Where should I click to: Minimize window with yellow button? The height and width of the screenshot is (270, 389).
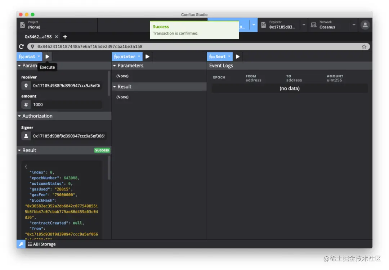click(27, 15)
